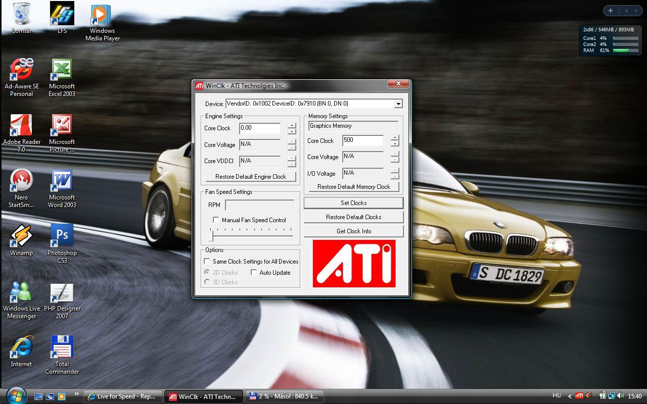Viewport: 647px width, 404px height.
Task: Select the Total Commander desktop shortcut
Action: [x=62, y=355]
